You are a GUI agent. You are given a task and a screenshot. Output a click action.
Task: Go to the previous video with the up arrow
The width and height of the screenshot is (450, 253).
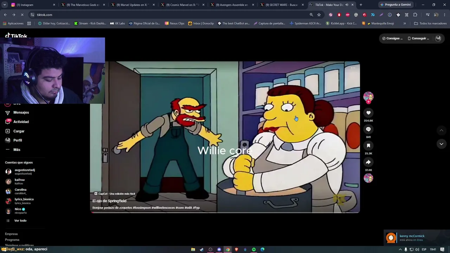[x=441, y=130]
